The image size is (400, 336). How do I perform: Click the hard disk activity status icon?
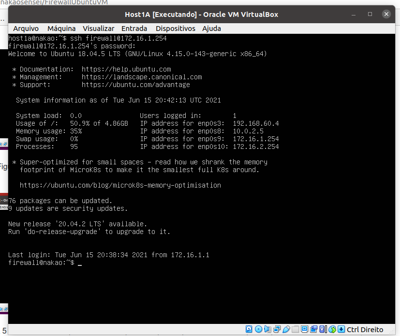click(x=249, y=329)
